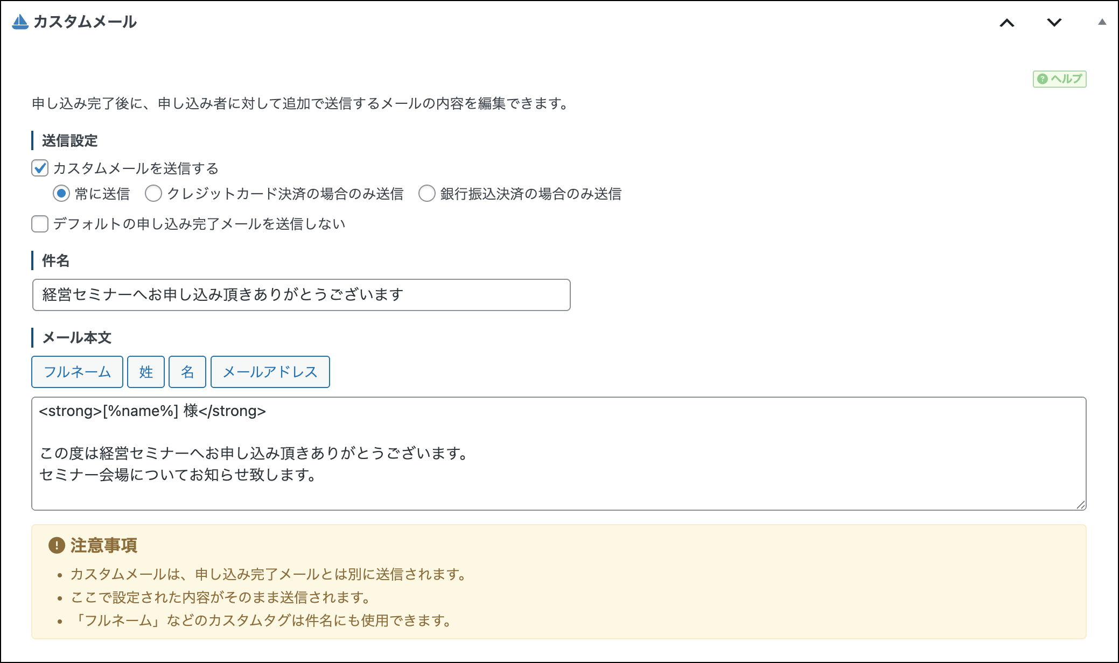Insert the メールアドレス tag button
Viewport: 1119px width, 663px height.
[x=270, y=372]
